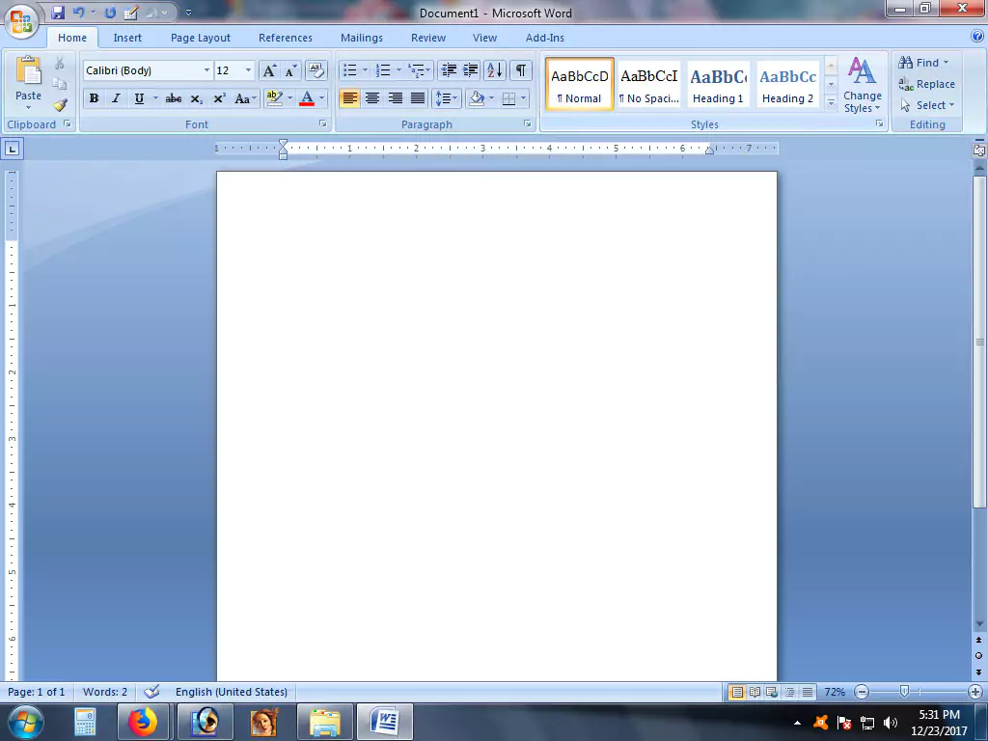Switch to the Review ribbon tab
The image size is (988, 741).
pos(427,38)
